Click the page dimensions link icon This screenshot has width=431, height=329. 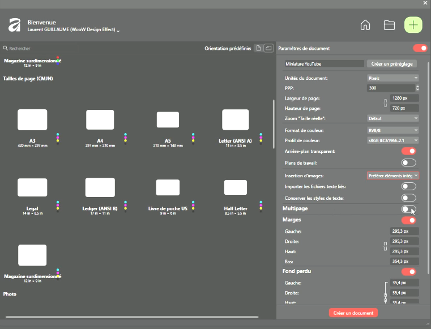pyautogui.click(x=386, y=103)
